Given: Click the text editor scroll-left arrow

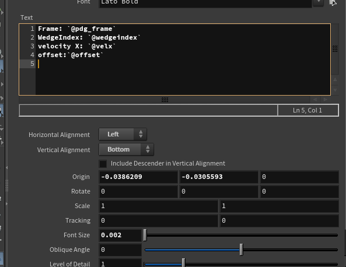Looking at the screenshot, I should coord(315,100).
